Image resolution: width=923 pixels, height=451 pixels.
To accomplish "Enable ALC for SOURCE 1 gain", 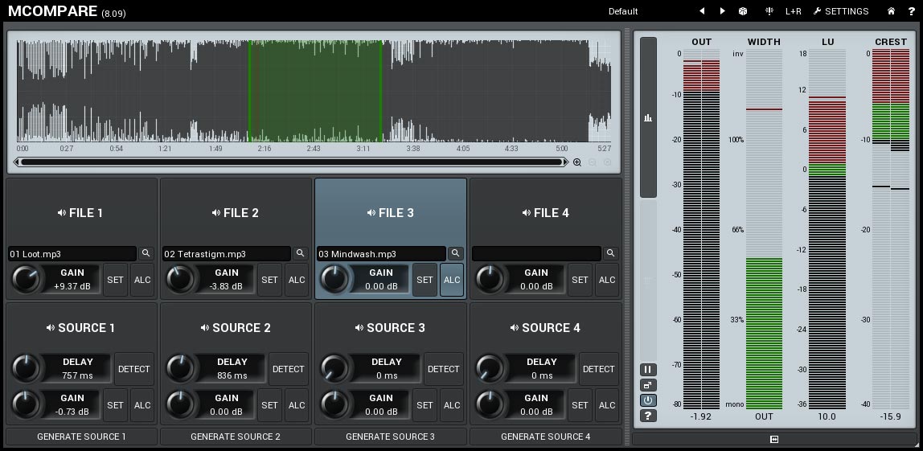I will 142,405.
